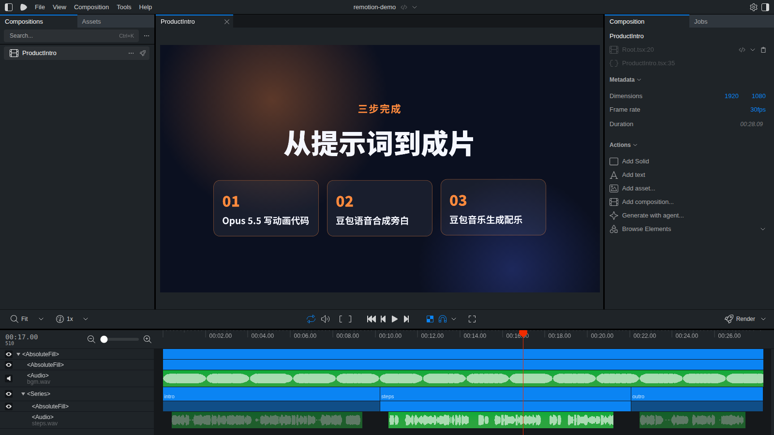Image resolution: width=774 pixels, height=435 pixels.
Task: Open the ProductIntro row more options menu
Action: pos(131,53)
